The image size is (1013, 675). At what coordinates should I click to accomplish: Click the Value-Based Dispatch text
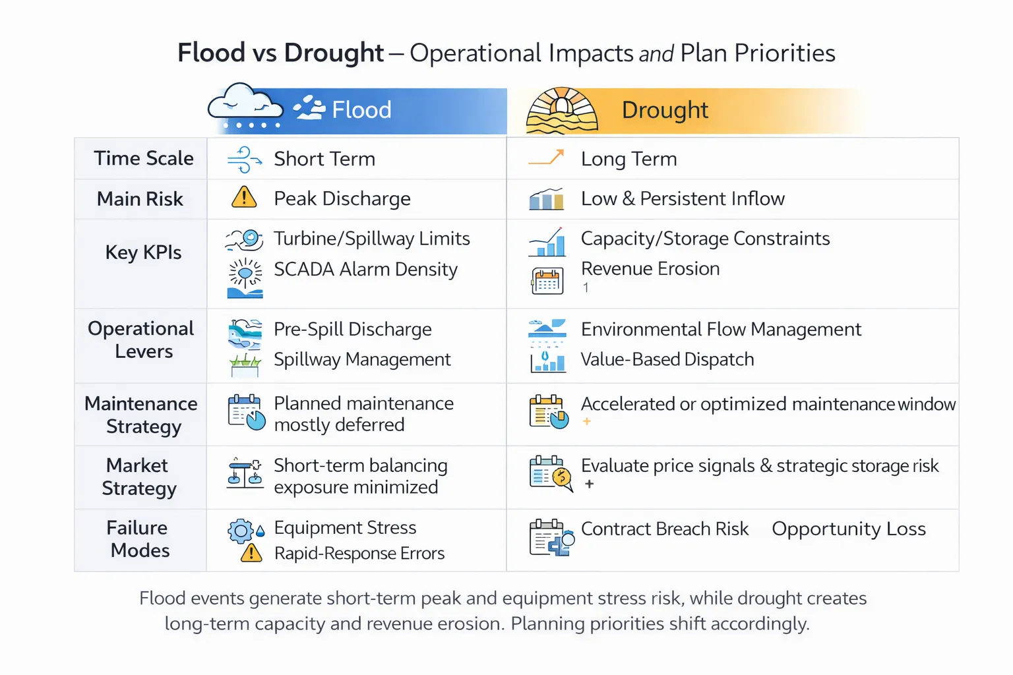[667, 359]
